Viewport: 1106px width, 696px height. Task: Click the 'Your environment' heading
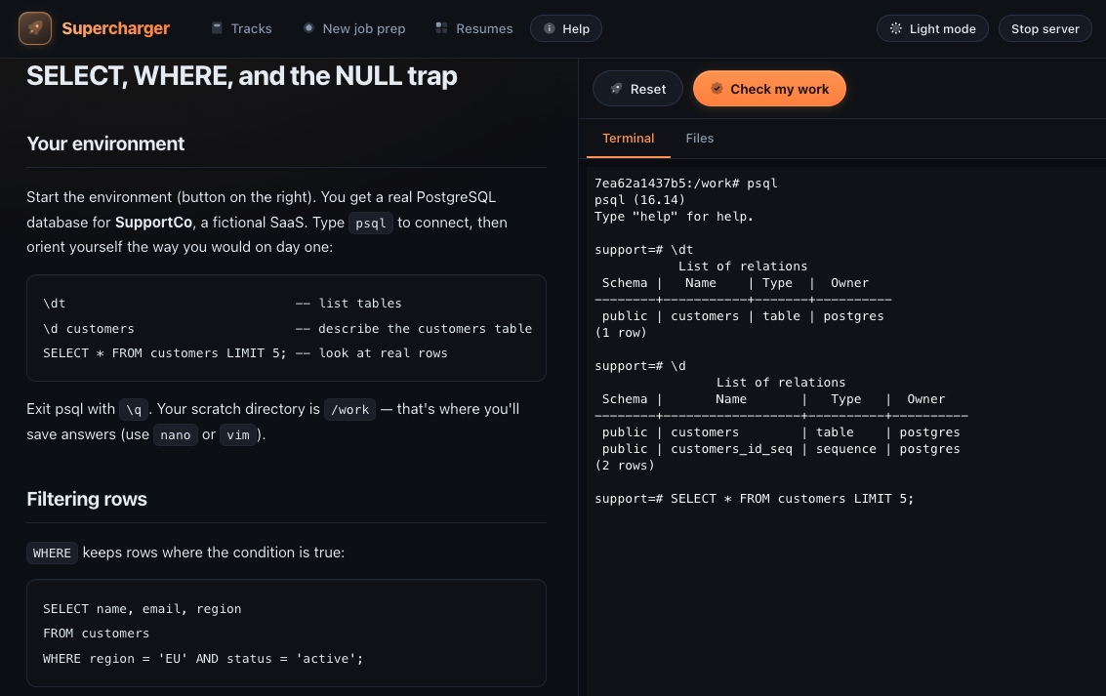(x=105, y=143)
